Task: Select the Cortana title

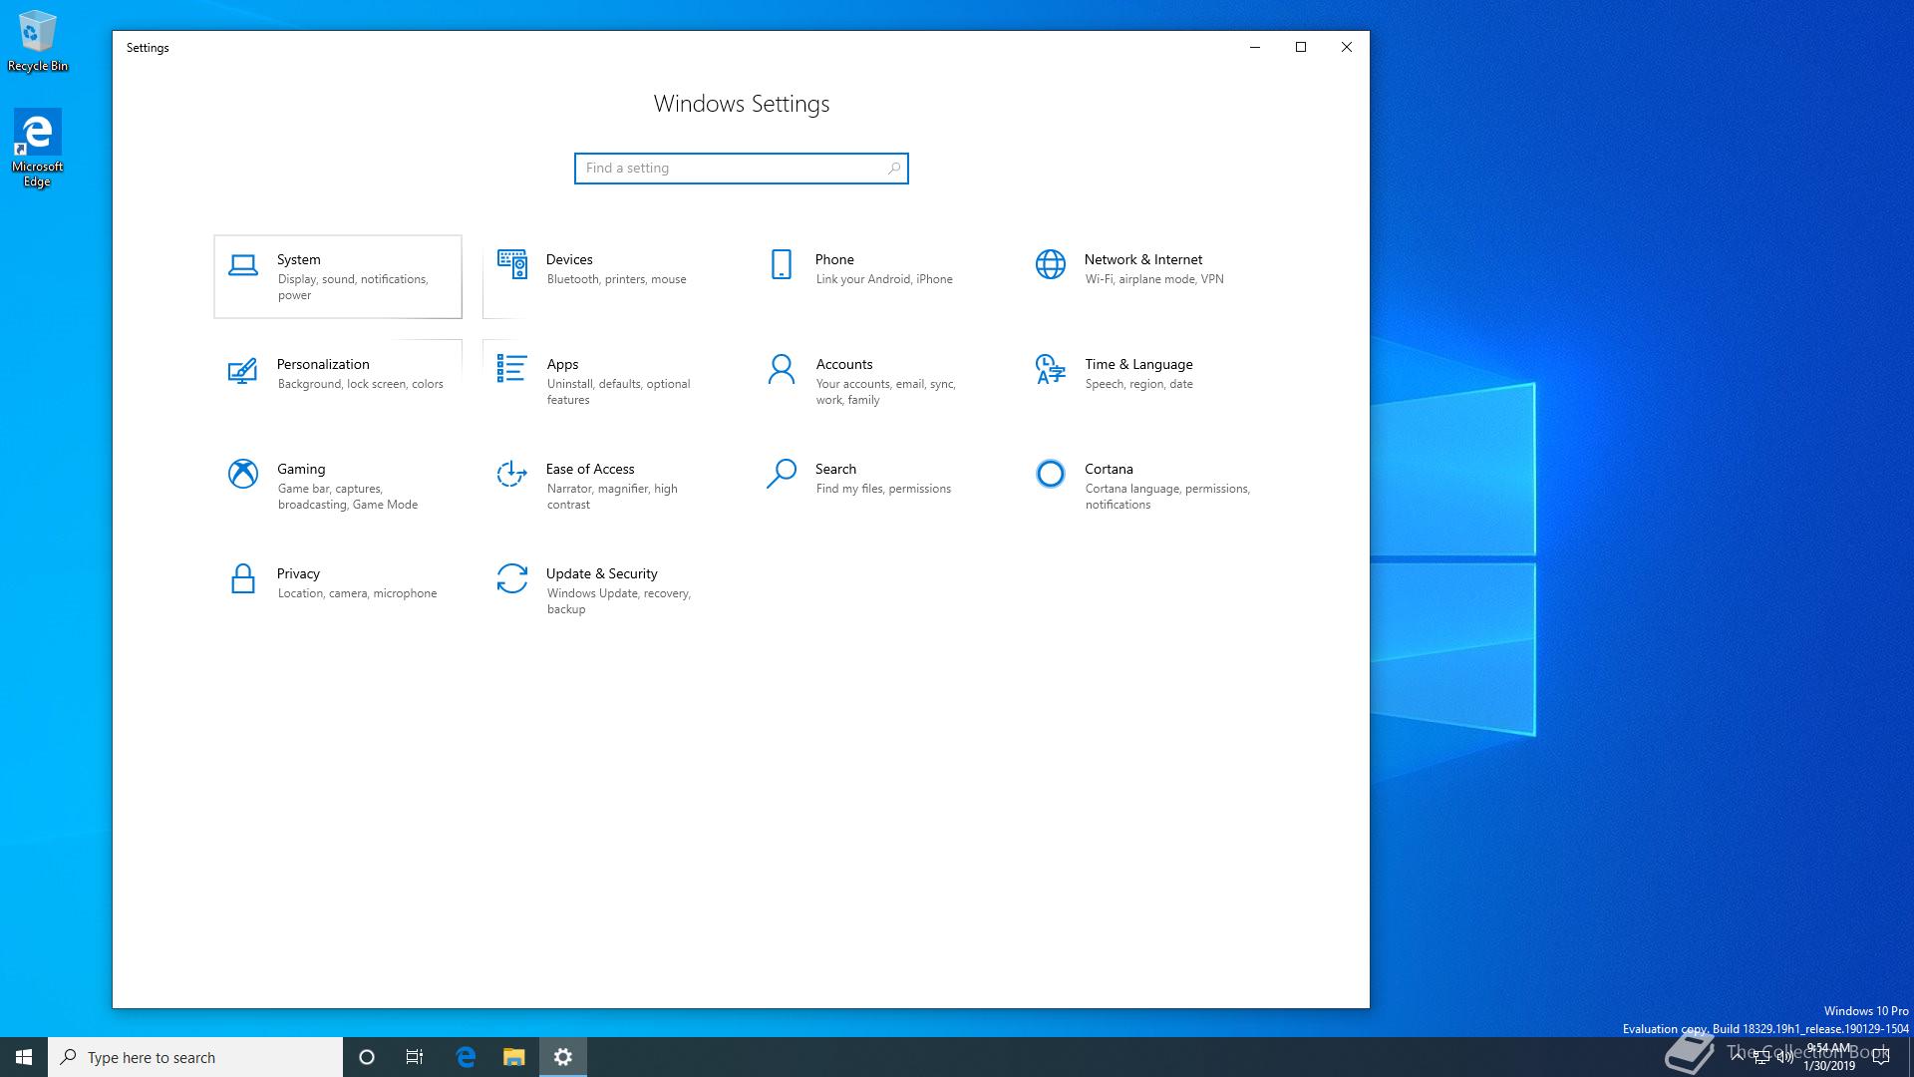Action: (x=1109, y=469)
